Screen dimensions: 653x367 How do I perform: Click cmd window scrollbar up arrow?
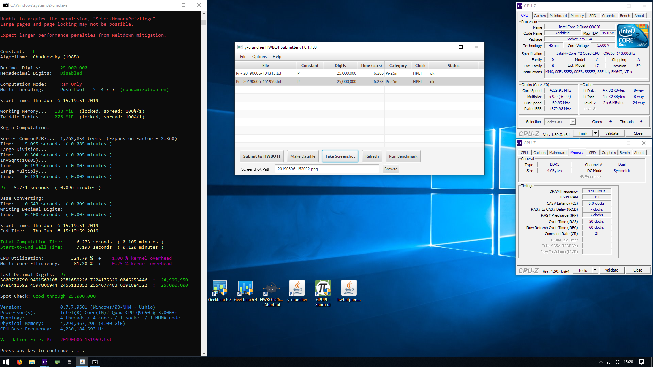click(x=204, y=14)
